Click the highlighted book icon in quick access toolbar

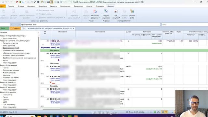click(52, 2)
